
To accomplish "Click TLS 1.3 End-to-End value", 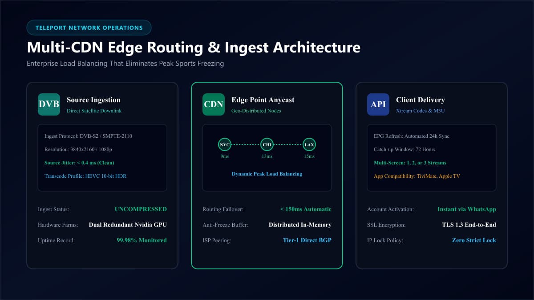I will coord(469,225).
